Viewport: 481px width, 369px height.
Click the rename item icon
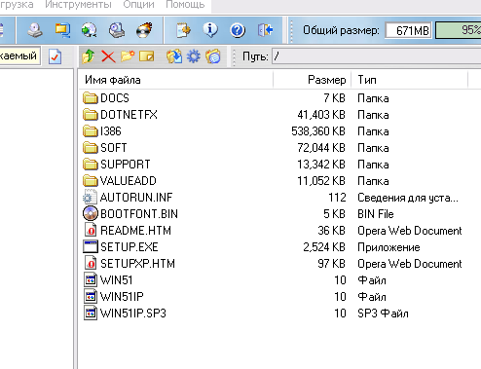[147, 56]
